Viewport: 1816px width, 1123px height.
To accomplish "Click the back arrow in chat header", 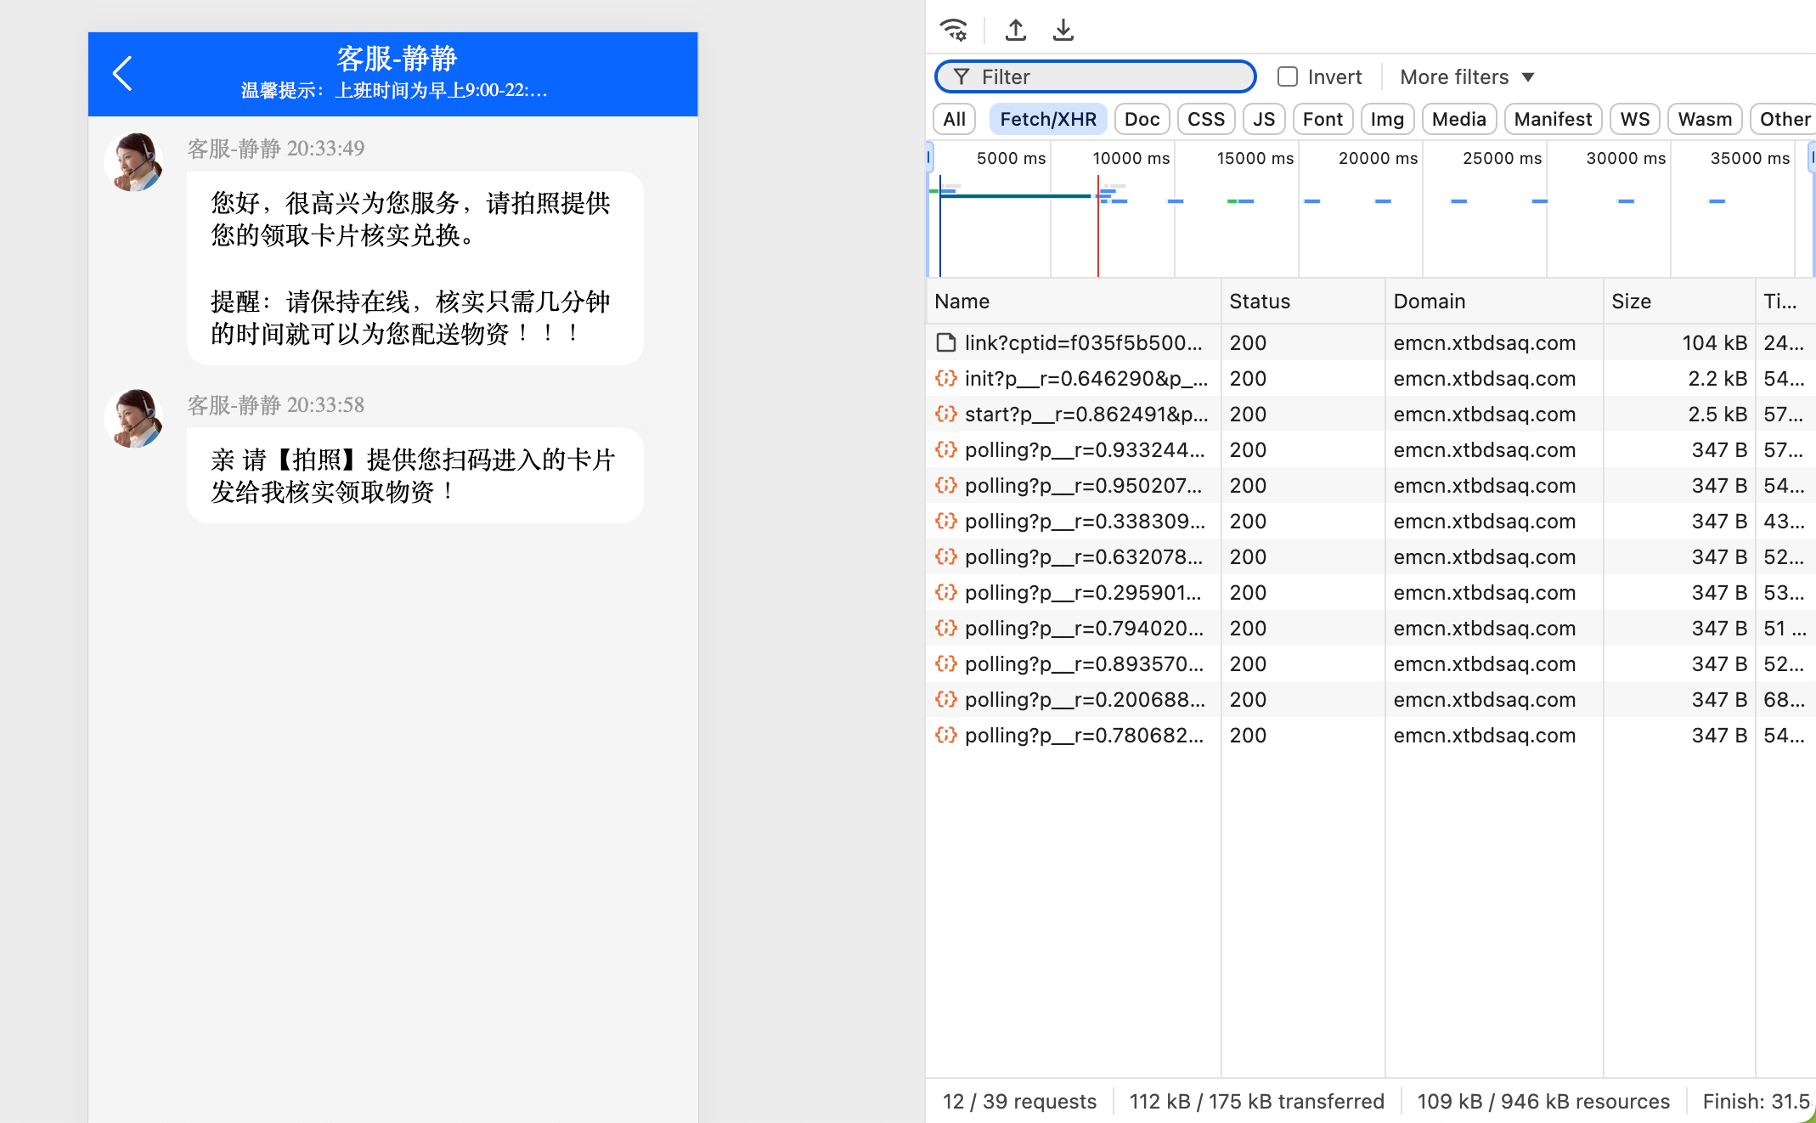I will point(122,73).
